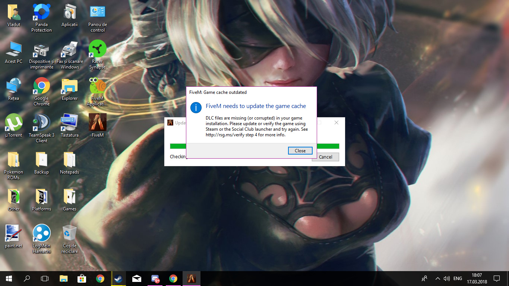This screenshot has height=286, width=509.
Task: Open the Other folder on desktop
Action: [14, 200]
